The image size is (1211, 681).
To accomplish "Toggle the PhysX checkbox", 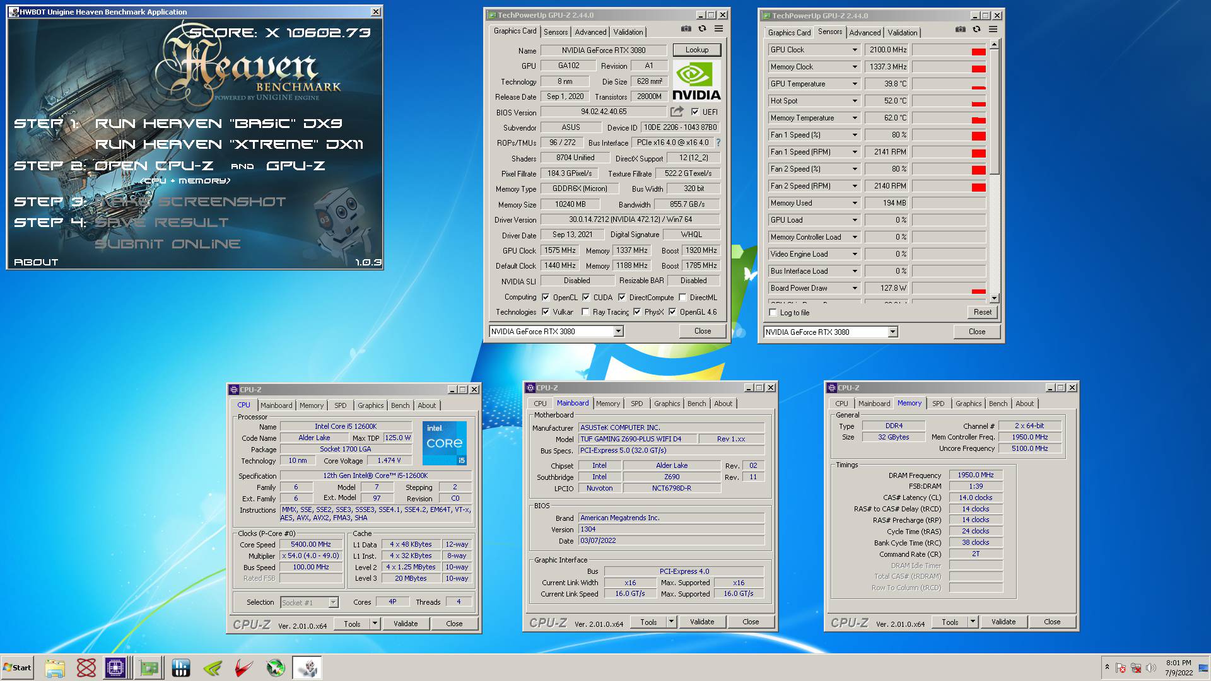I will coord(637,311).
